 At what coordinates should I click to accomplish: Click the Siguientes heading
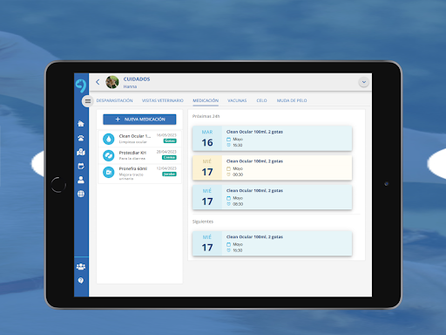[203, 222]
